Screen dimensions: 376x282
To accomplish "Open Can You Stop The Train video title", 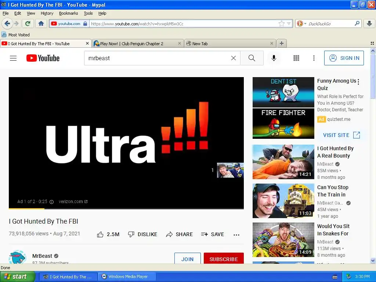I will 333,191.
